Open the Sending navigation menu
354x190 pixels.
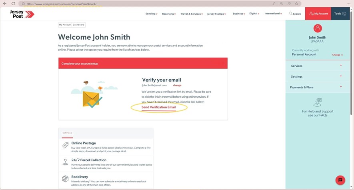[151, 14]
